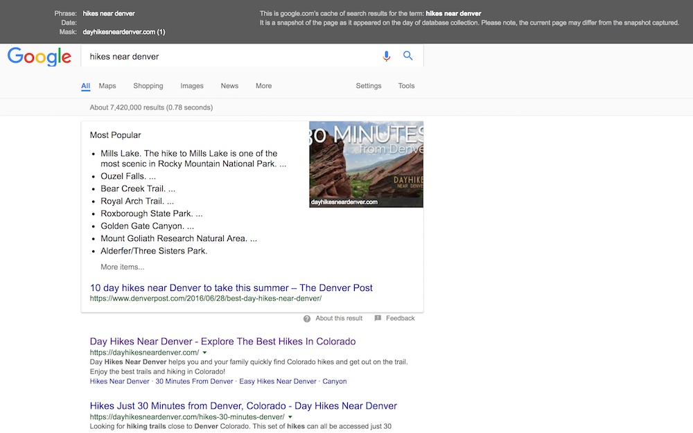Click the denverpost.com URL in snippet
Screen dimensions: 693x433
pos(206,299)
